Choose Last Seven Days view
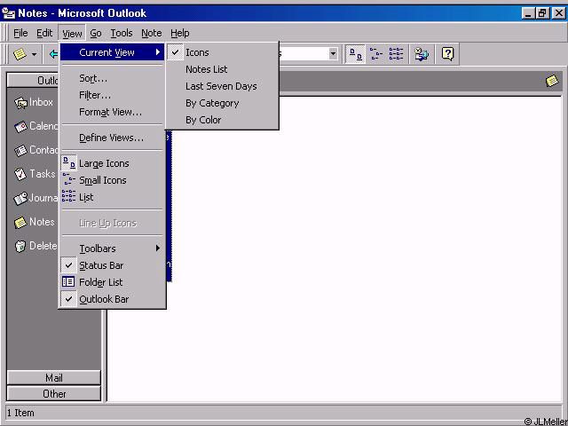The height and width of the screenshot is (426, 568). [x=222, y=86]
